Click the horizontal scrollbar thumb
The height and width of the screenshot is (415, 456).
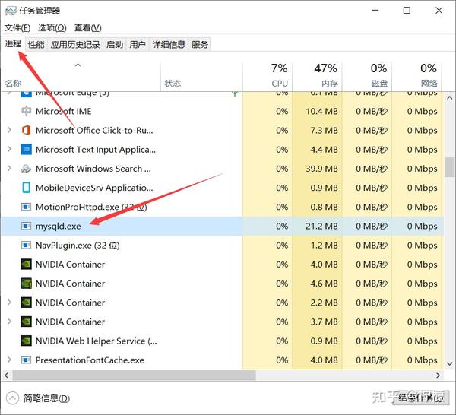[x=134, y=375]
